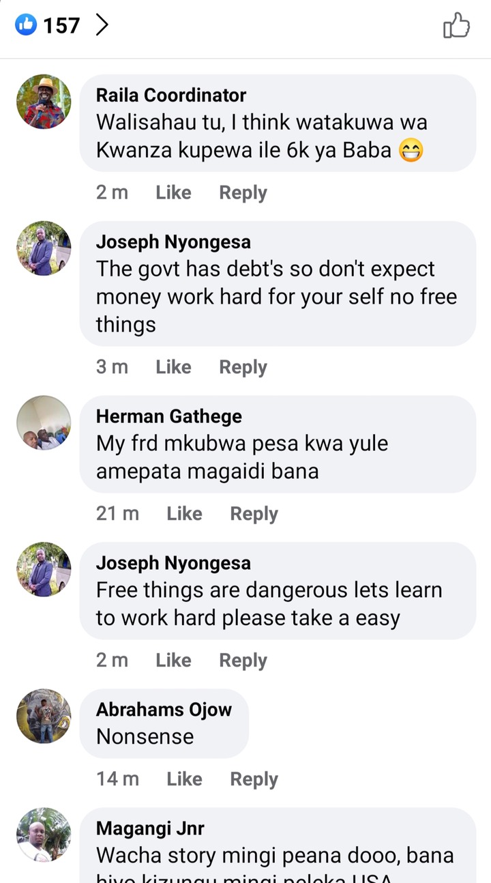This screenshot has width=491, height=883.
Task: Like Herman Gathege's comment
Action: point(184,514)
